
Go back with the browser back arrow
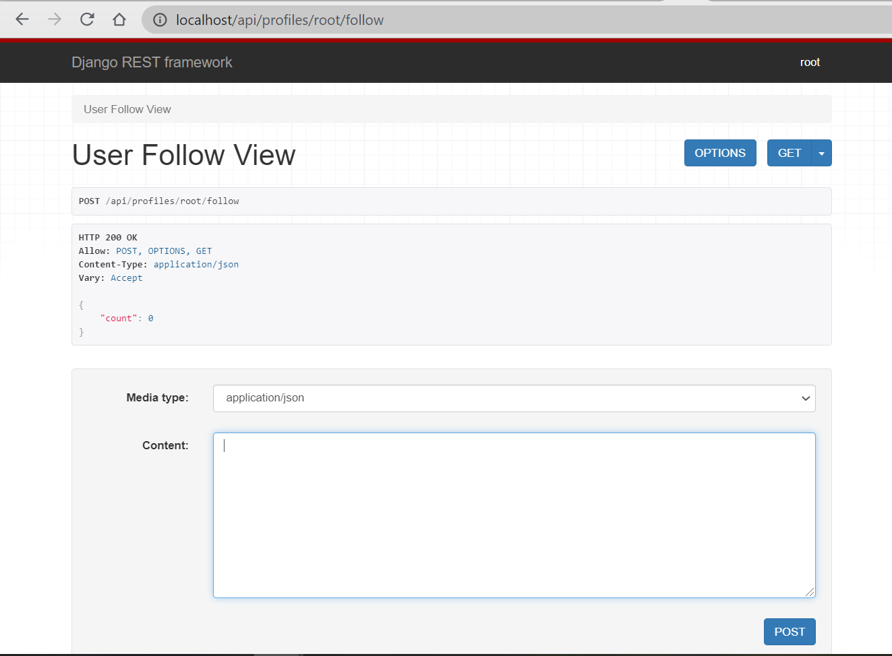(x=22, y=20)
